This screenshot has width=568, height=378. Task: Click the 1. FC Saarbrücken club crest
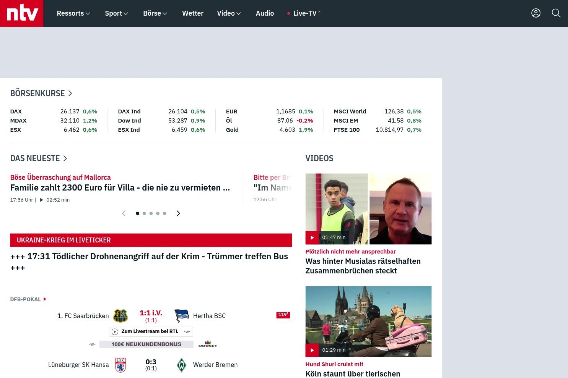coord(120,316)
